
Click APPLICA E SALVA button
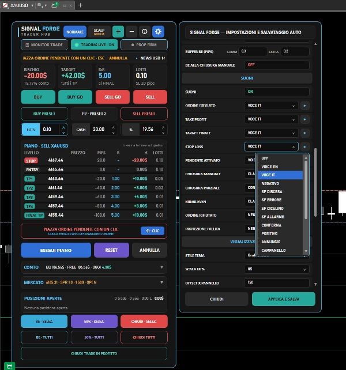283,299
